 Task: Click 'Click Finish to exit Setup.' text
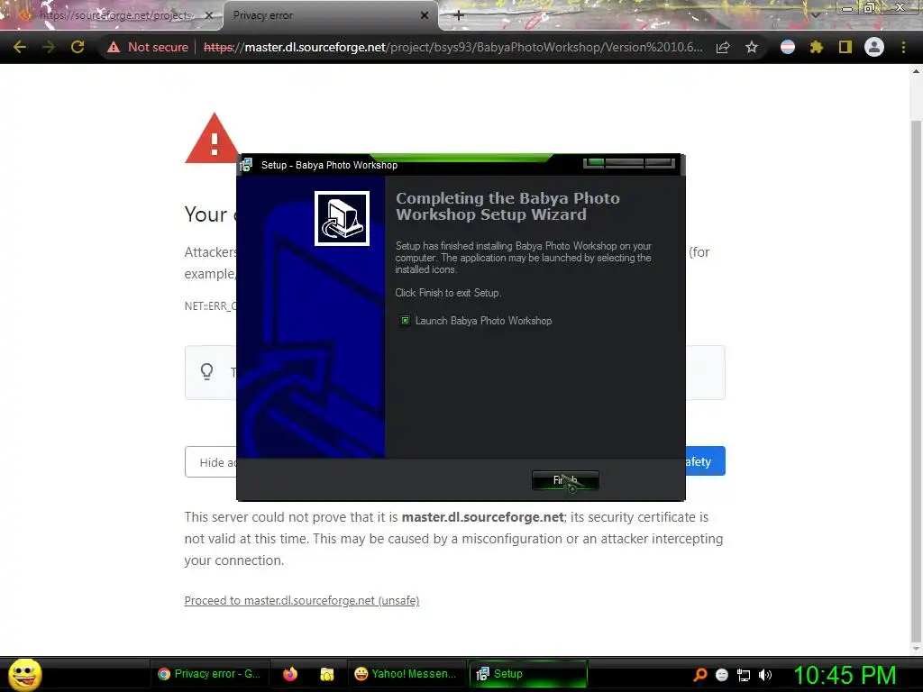pos(449,293)
